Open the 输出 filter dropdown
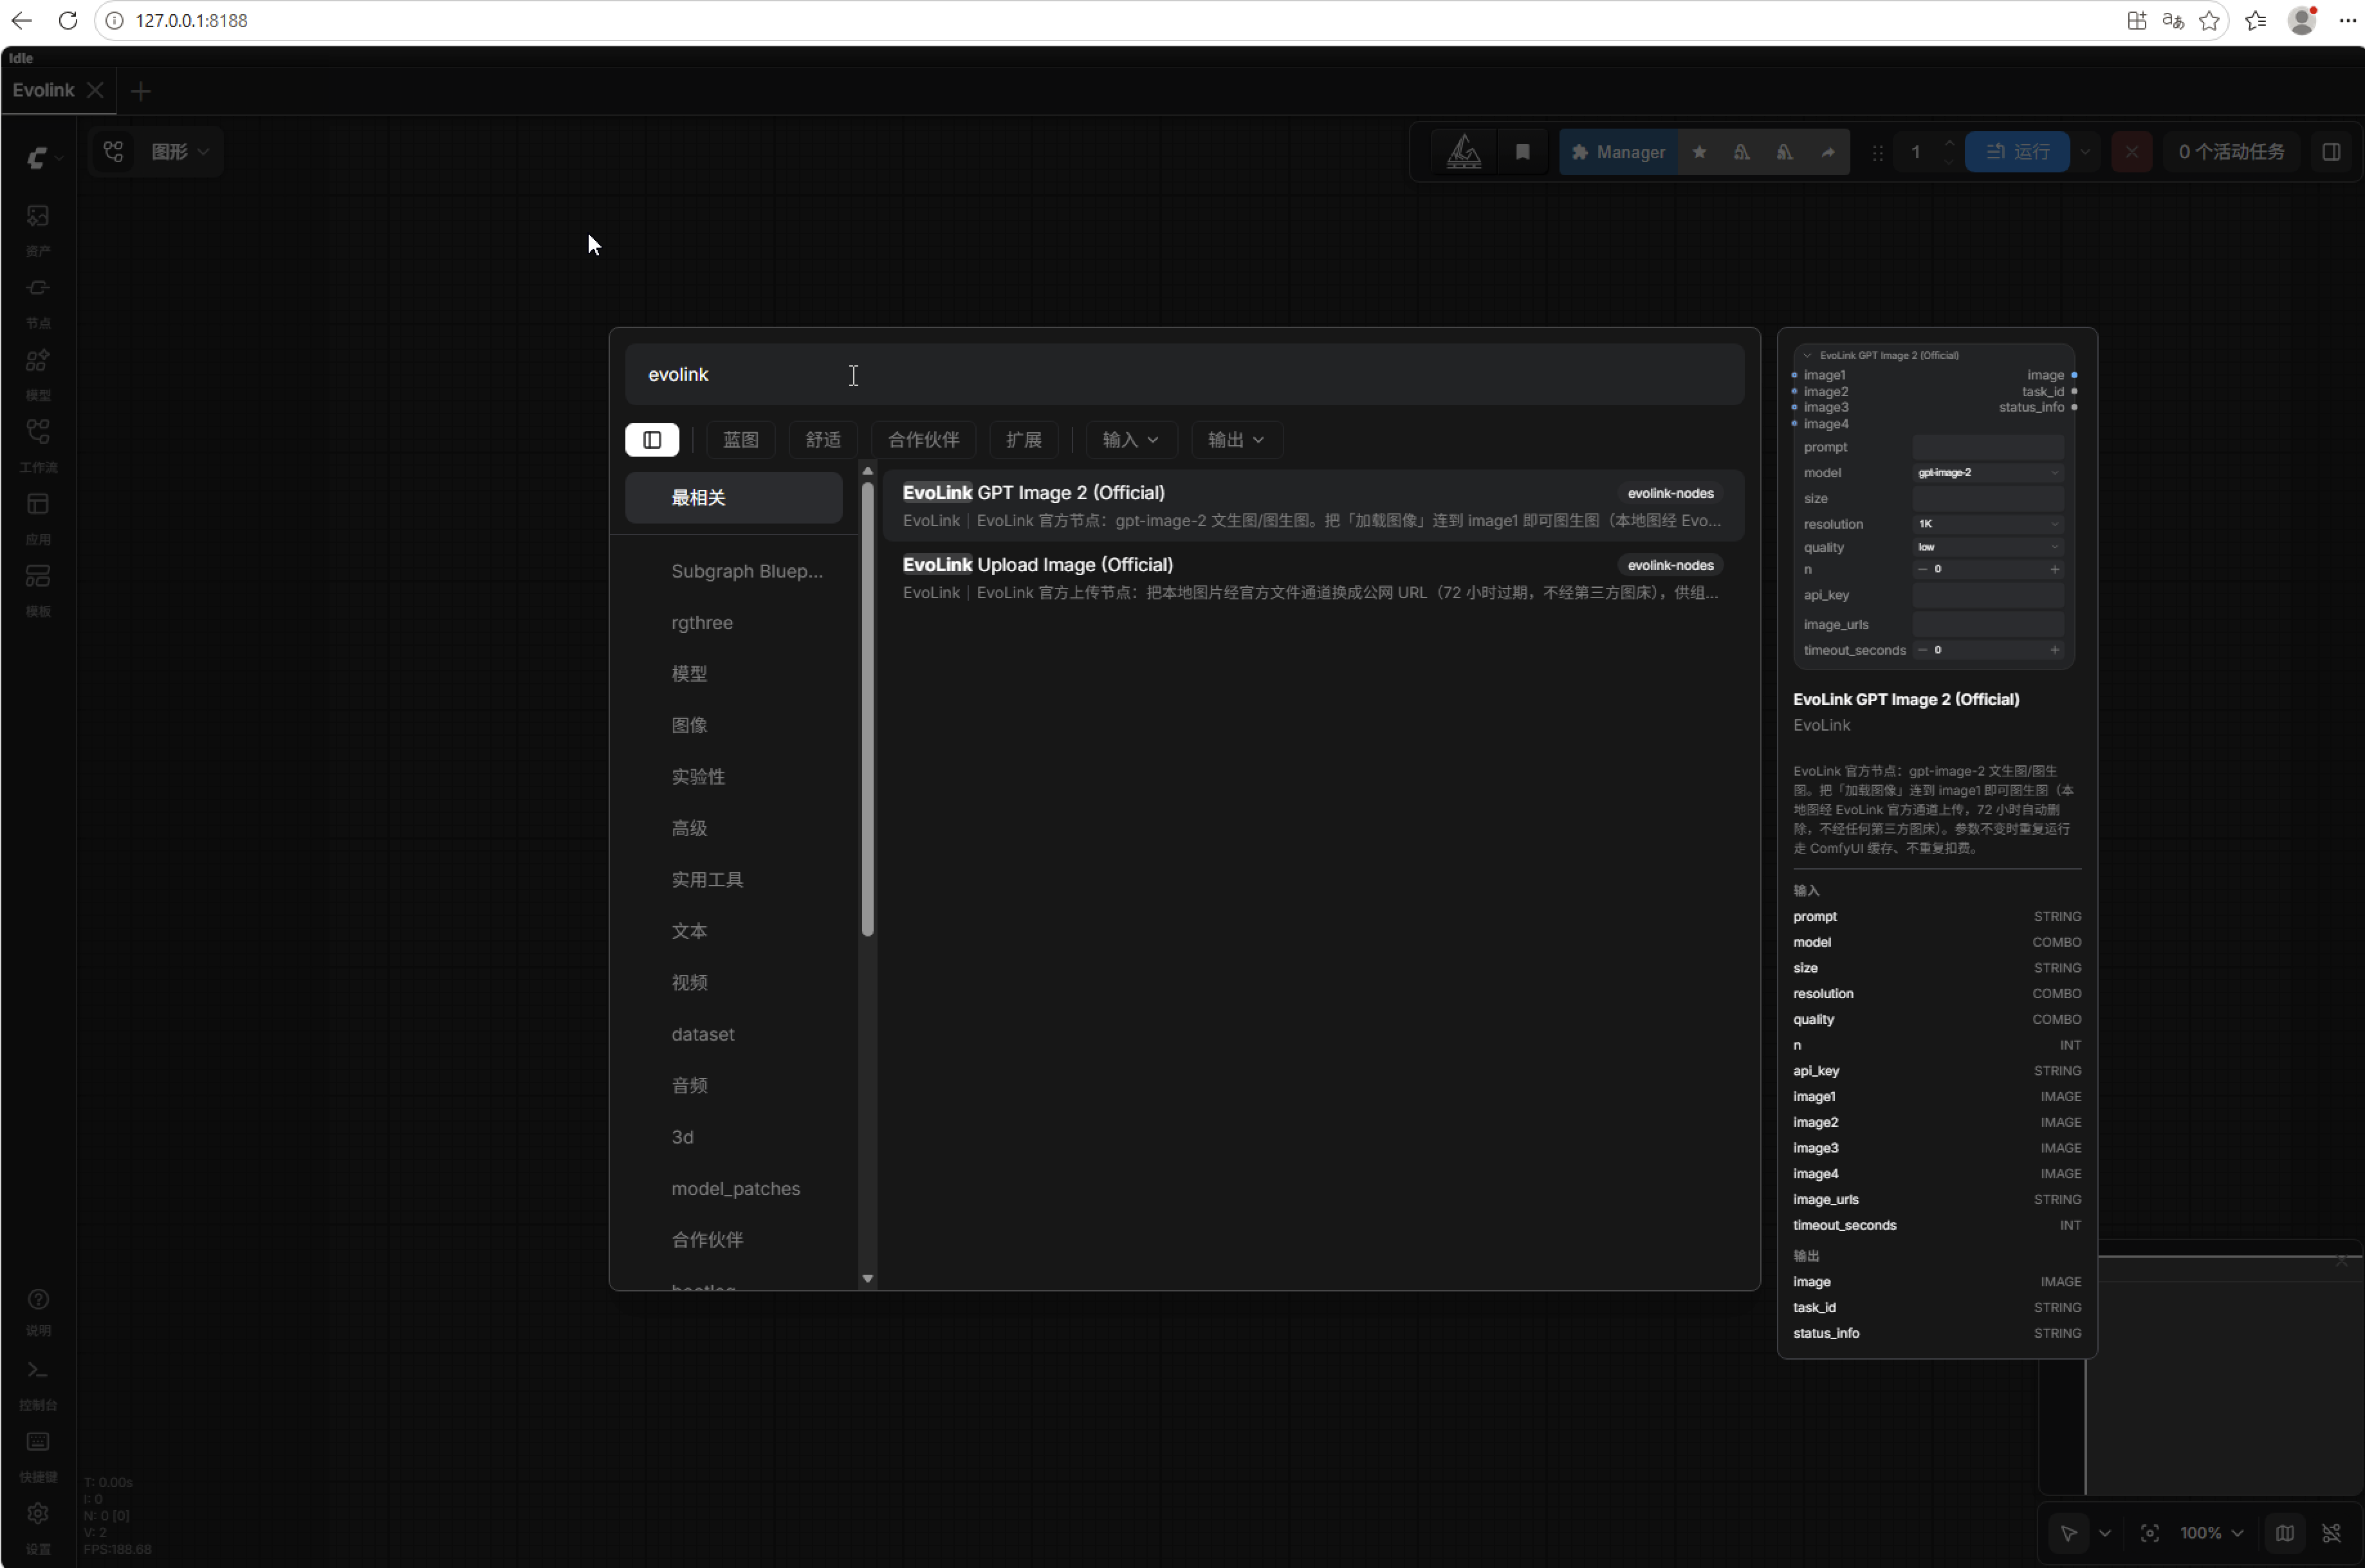The image size is (2365, 1568). click(x=1237, y=440)
